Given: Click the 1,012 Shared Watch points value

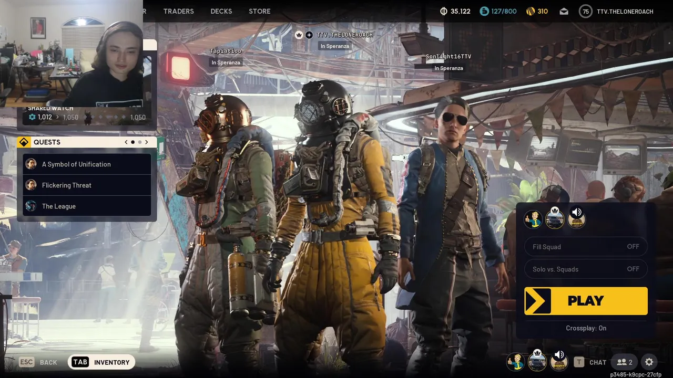Looking at the screenshot, I should (x=45, y=117).
